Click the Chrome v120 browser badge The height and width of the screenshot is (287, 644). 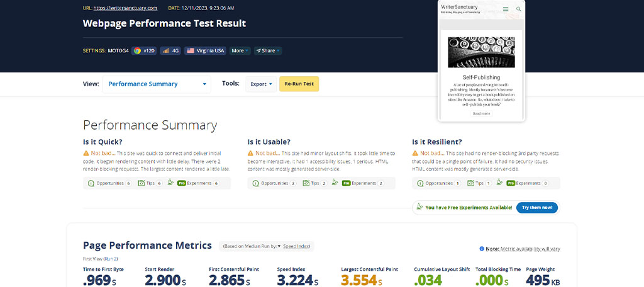point(144,50)
